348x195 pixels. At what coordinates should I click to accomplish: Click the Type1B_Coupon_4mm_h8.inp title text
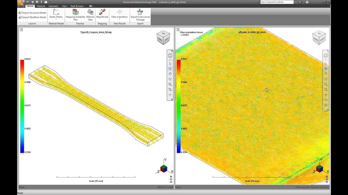[x=96, y=32]
